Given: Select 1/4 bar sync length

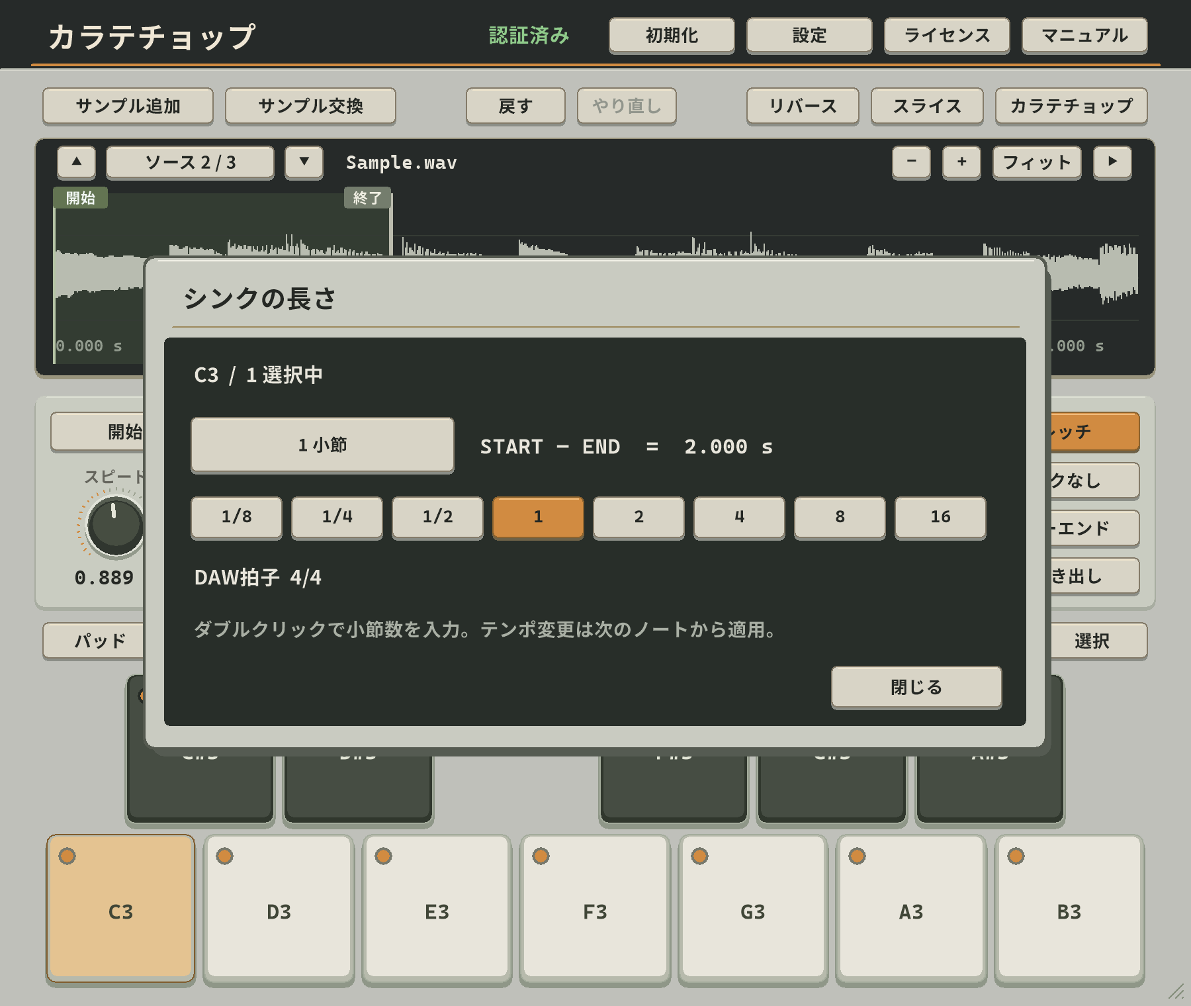Looking at the screenshot, I should [x=337, y=517].
